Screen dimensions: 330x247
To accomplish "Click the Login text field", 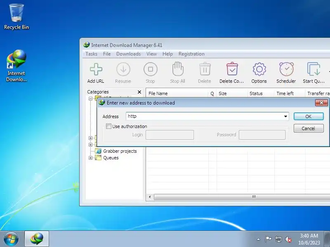I will click(170, 135).
